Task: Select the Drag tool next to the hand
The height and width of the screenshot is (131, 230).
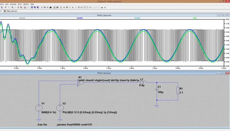Action: (87, 7)
